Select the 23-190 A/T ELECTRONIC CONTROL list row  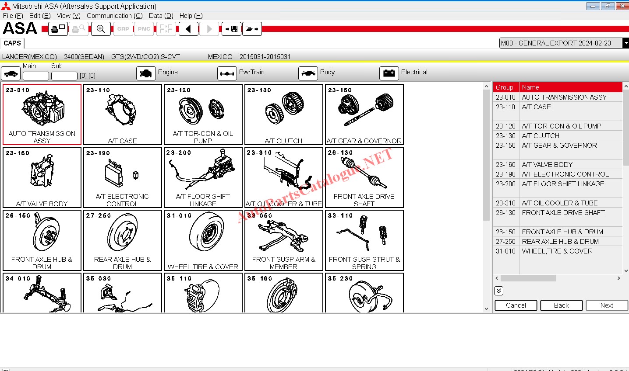558,174
